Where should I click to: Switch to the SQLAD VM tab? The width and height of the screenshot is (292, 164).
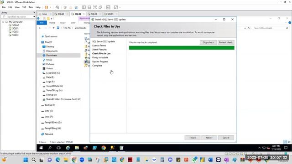point(61,14)
